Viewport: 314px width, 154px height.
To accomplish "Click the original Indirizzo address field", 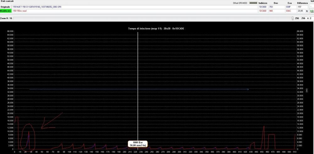I will pos(263,7).
